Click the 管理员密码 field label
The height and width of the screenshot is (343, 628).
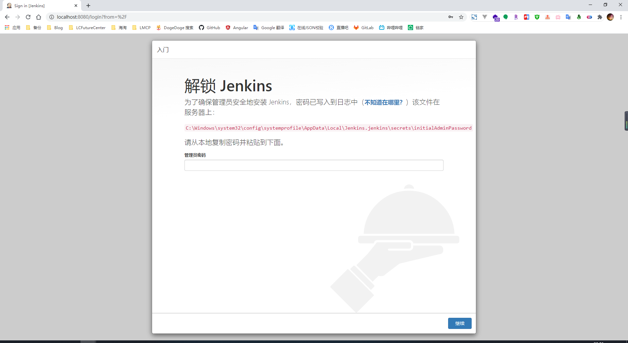coord(195,155)
